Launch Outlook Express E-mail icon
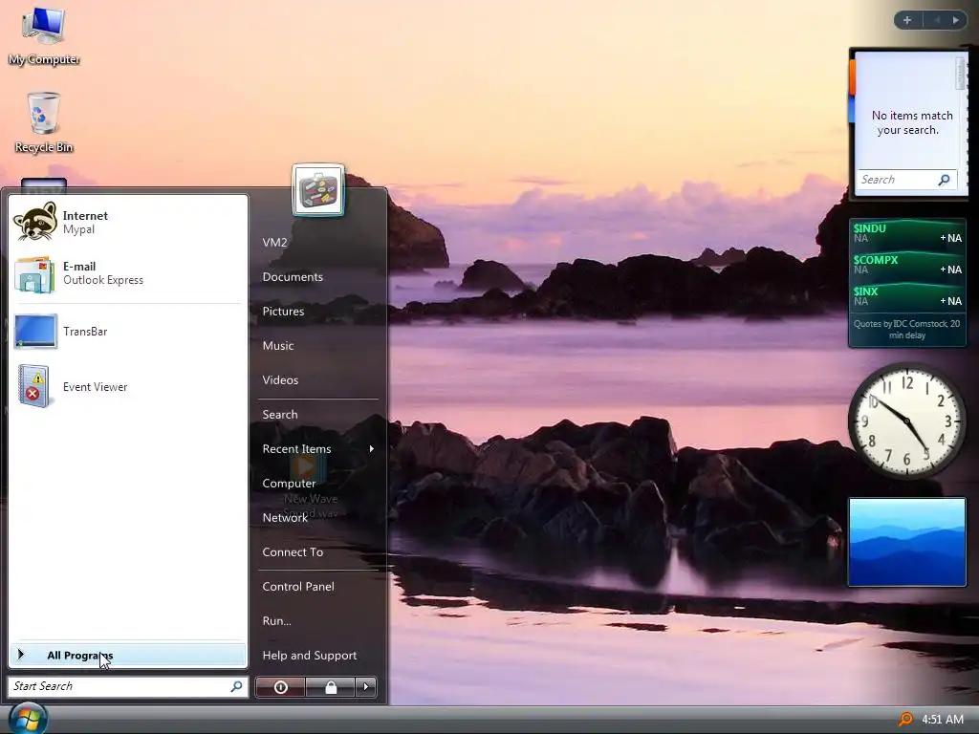Screen dimensions: 979x734 34,274
